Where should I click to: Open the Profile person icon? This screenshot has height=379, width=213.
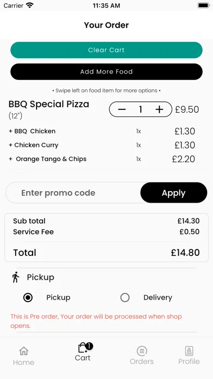click(189, 351)
